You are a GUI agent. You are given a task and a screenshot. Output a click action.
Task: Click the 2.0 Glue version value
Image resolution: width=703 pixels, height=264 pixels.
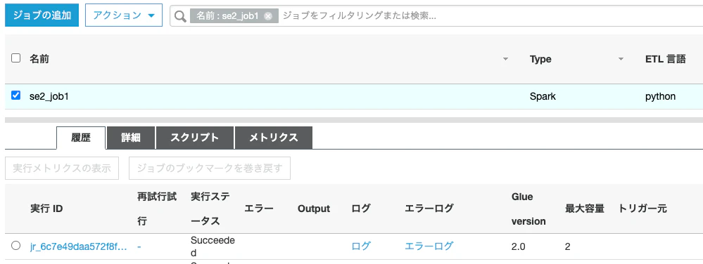[x=518, y=246]
